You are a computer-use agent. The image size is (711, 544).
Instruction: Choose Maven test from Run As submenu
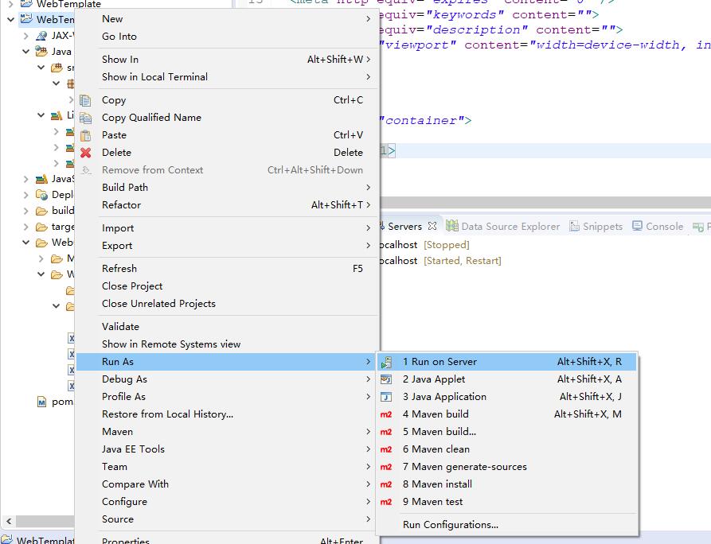[x=432, y=502]
